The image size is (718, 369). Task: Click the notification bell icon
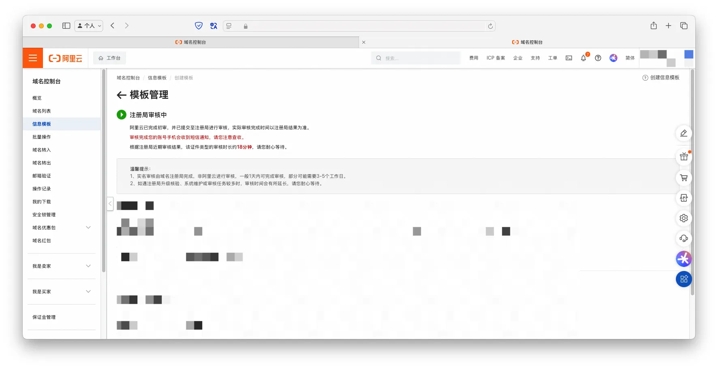(x=583, y=58)
